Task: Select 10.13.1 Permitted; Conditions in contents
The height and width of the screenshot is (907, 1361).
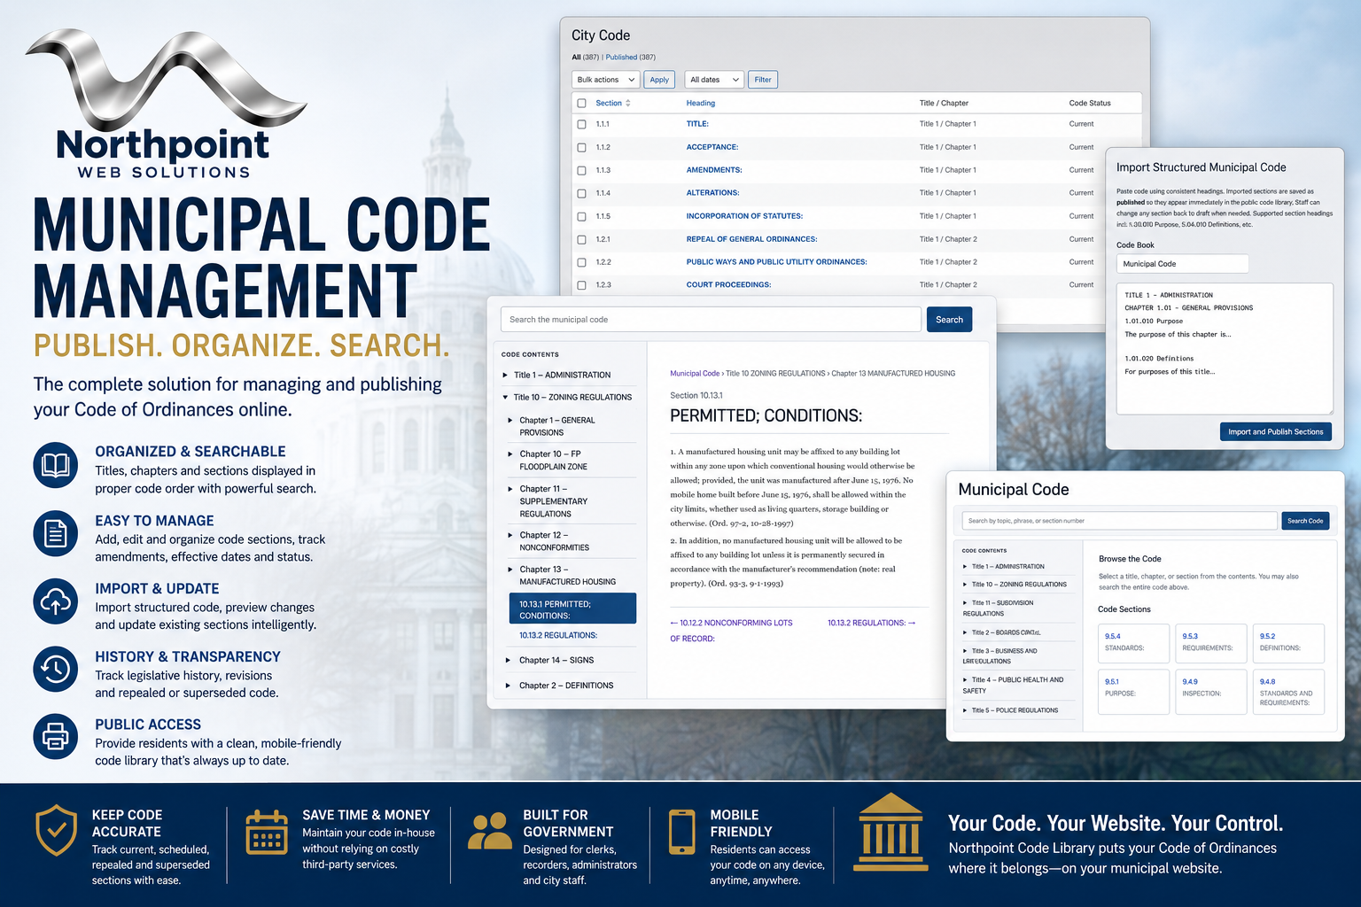Action: click(572, 609)
